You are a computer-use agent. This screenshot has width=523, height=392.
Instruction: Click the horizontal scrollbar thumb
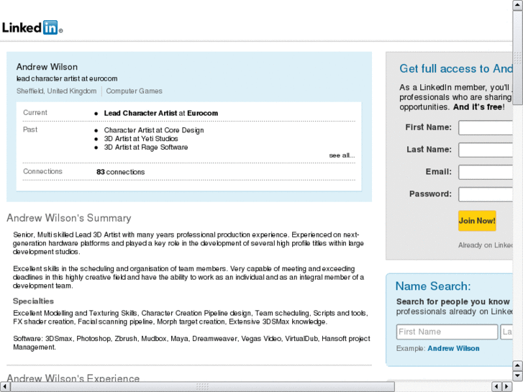coord(202,386)
